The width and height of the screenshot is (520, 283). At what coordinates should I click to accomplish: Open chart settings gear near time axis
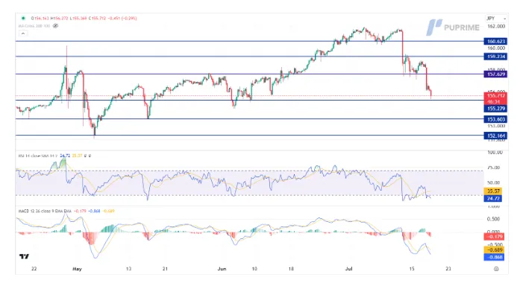(496, 269)
